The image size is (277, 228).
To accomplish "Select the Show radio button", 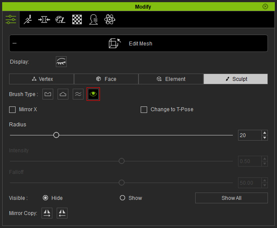I will 122,198.
